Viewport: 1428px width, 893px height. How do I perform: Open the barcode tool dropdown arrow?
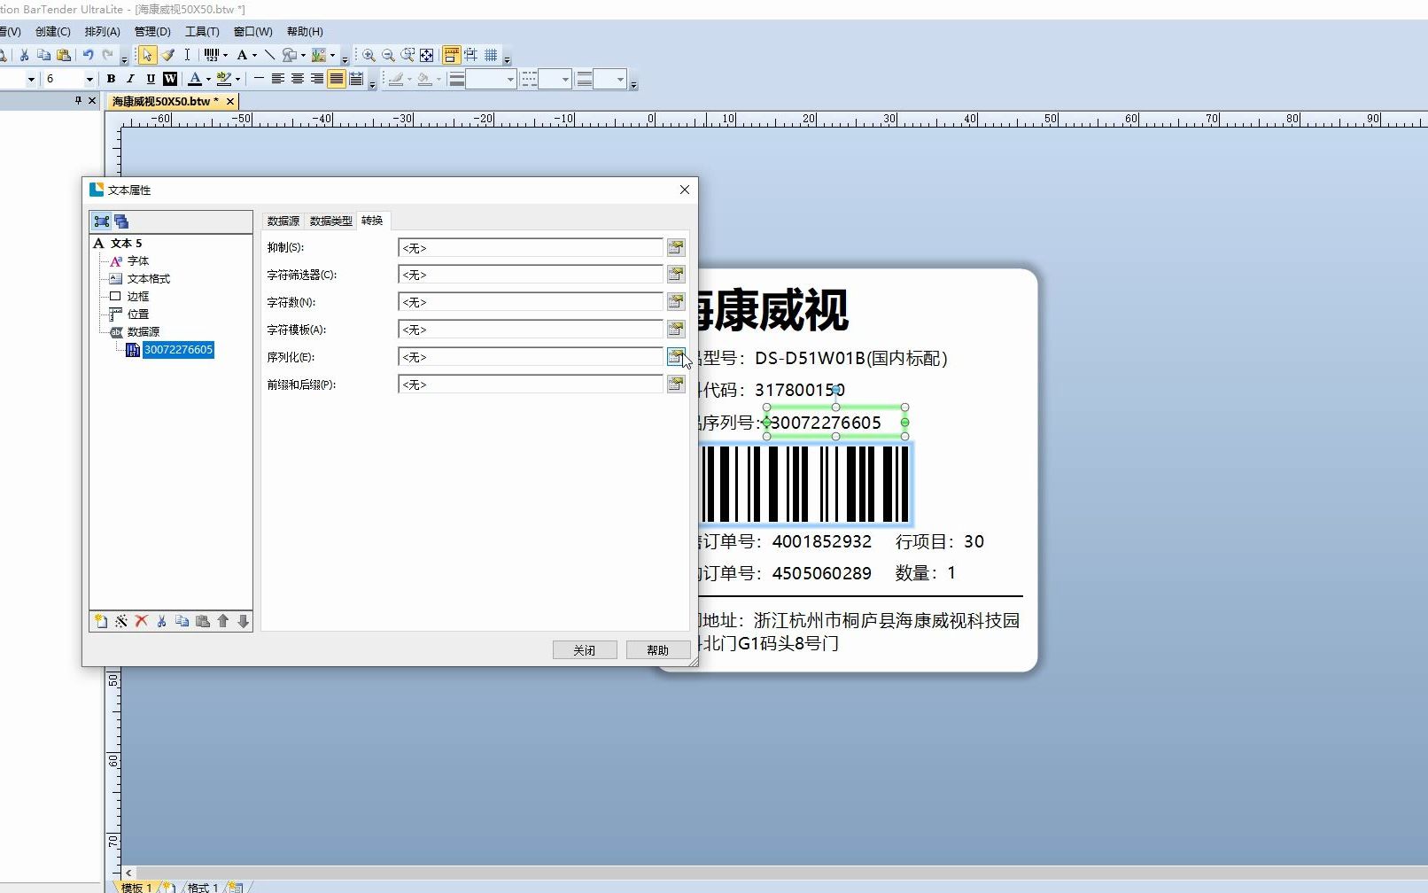(x=225, y=55)
